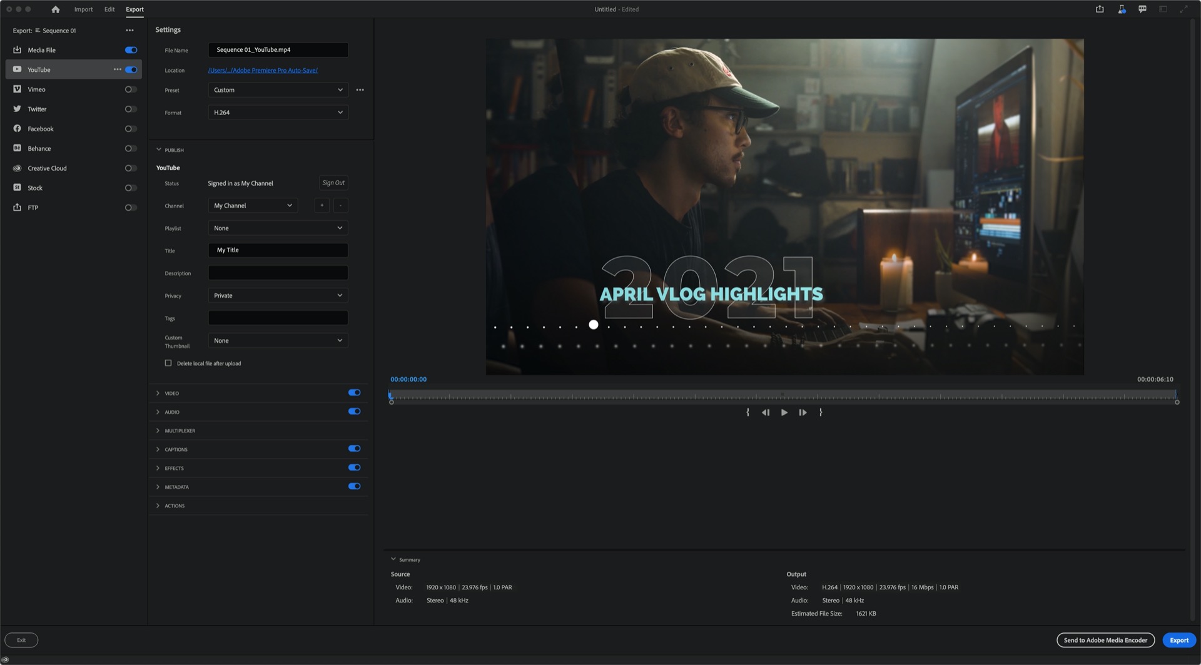1201x665 pixels.
Task: Switch to the Edit tab
Action: coord(109,9)
